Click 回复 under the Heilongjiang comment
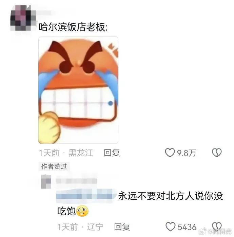The image size is (234, 237). 112,153
